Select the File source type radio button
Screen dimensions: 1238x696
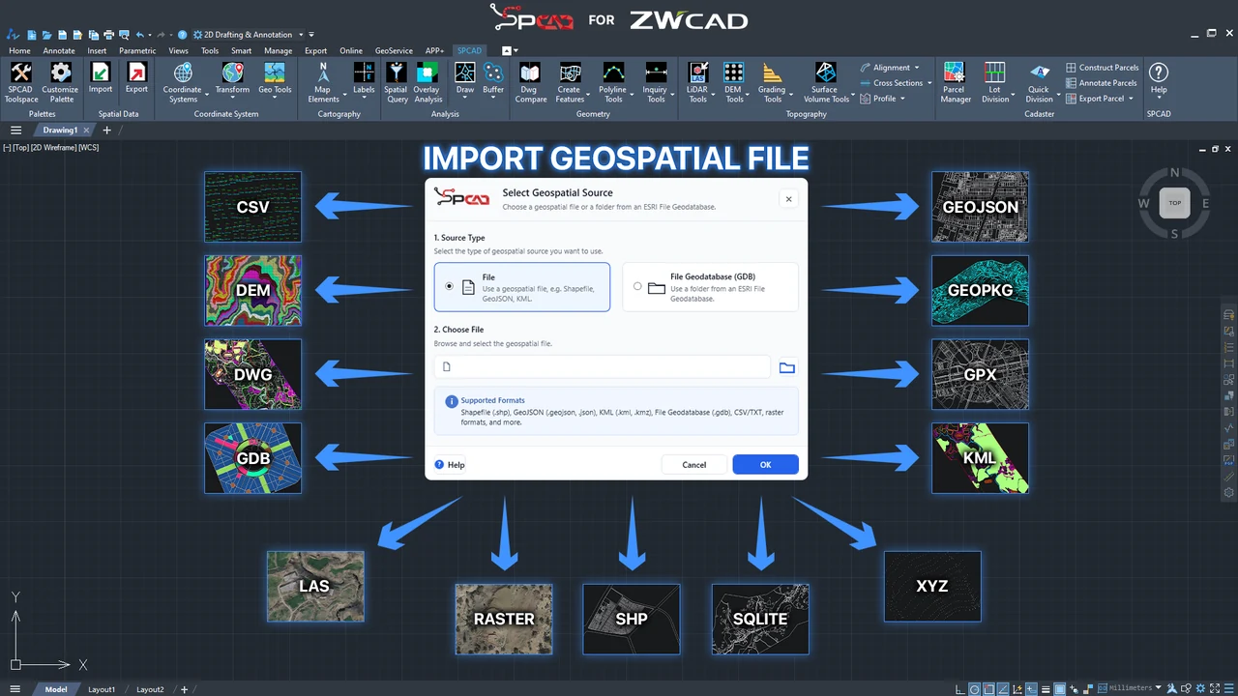[x=449, y=286]
